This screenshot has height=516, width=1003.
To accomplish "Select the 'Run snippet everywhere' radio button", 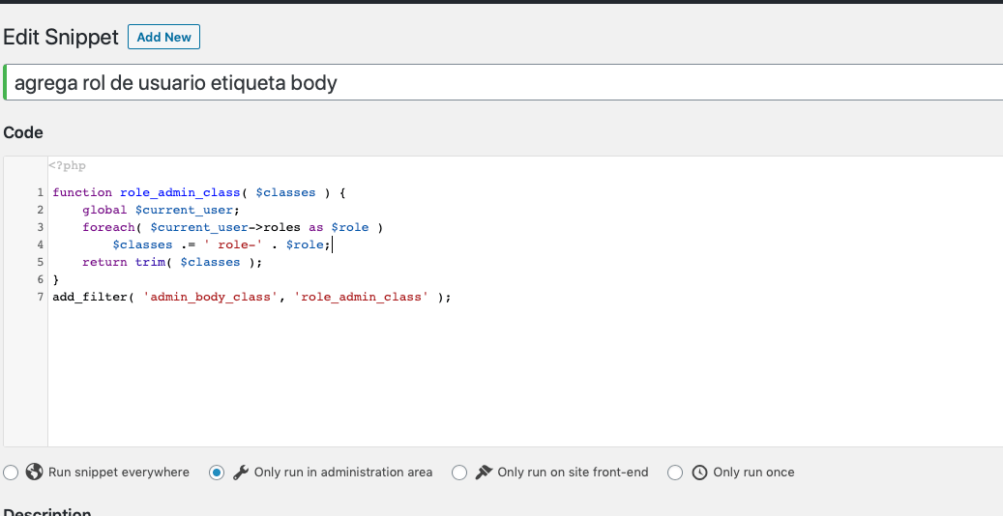I will click(11, 473).
